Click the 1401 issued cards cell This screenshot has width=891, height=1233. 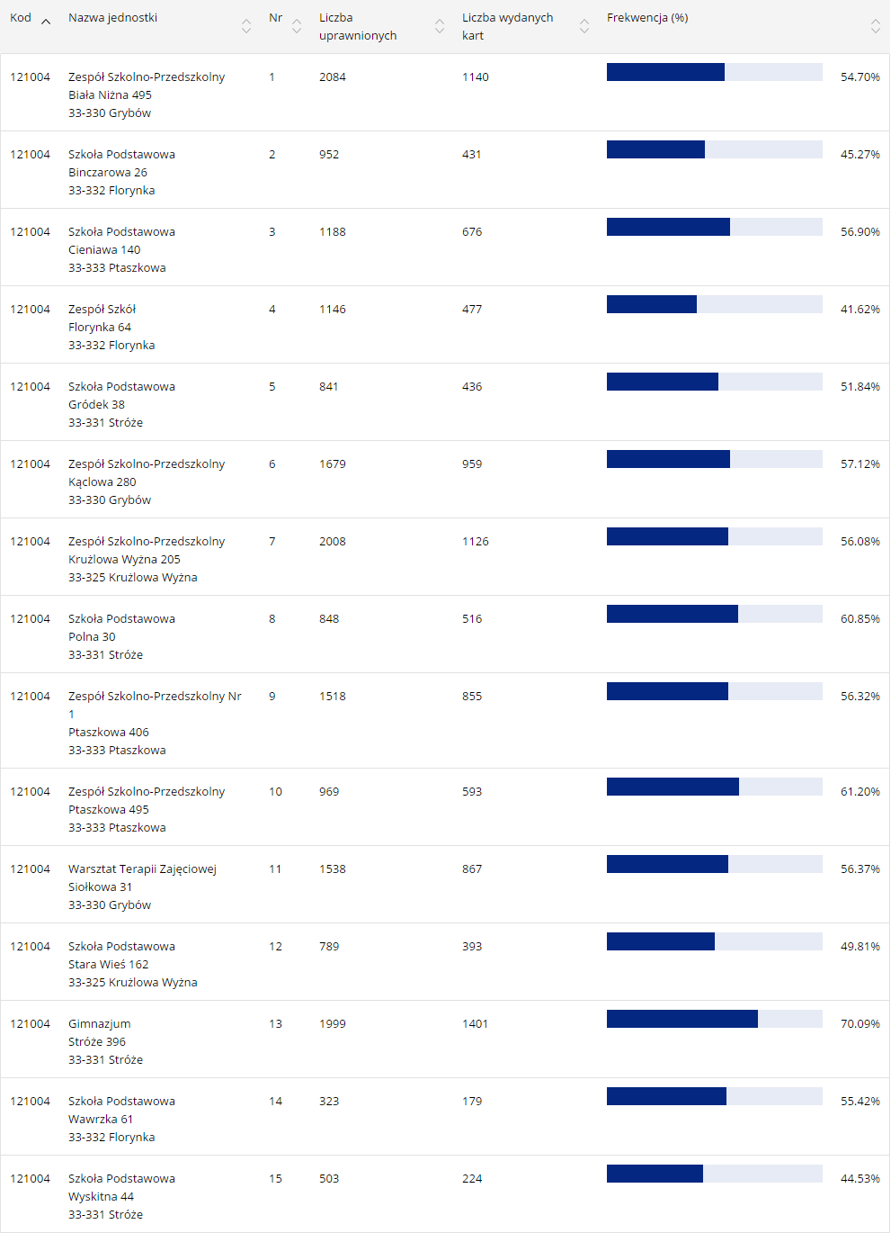(475, 1024)
